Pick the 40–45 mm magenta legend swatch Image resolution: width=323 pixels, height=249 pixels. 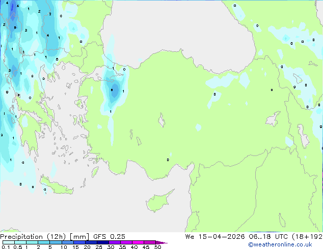click(138, 242)
